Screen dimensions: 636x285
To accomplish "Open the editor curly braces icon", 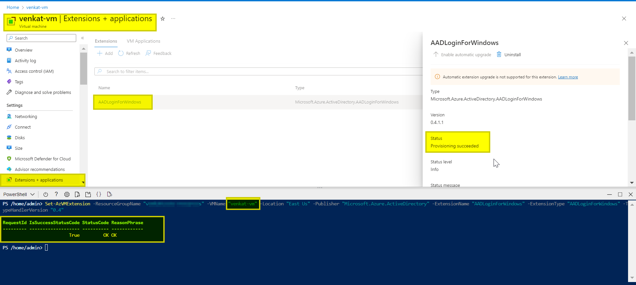I will [99, 194].
